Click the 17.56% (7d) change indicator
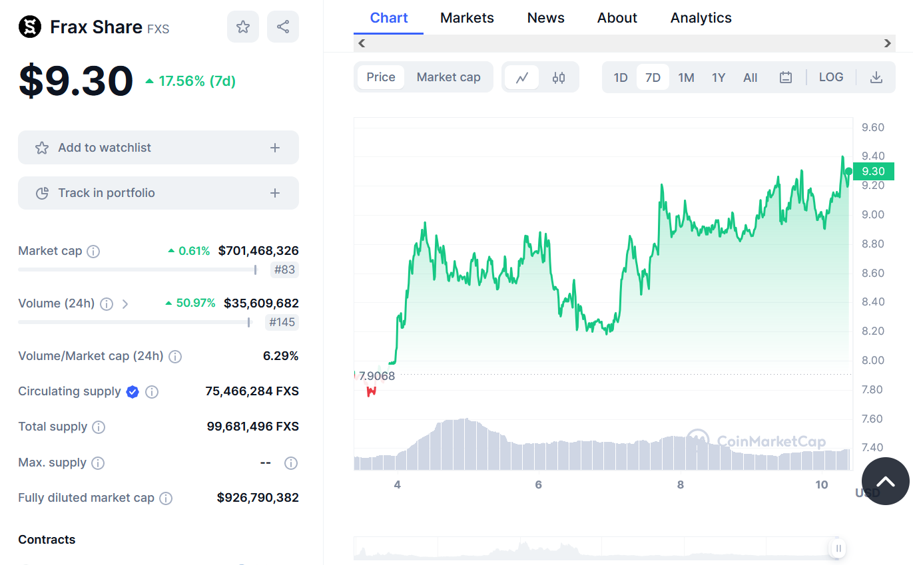The width and height of the screenshot is (913, 565). (190, 81)
